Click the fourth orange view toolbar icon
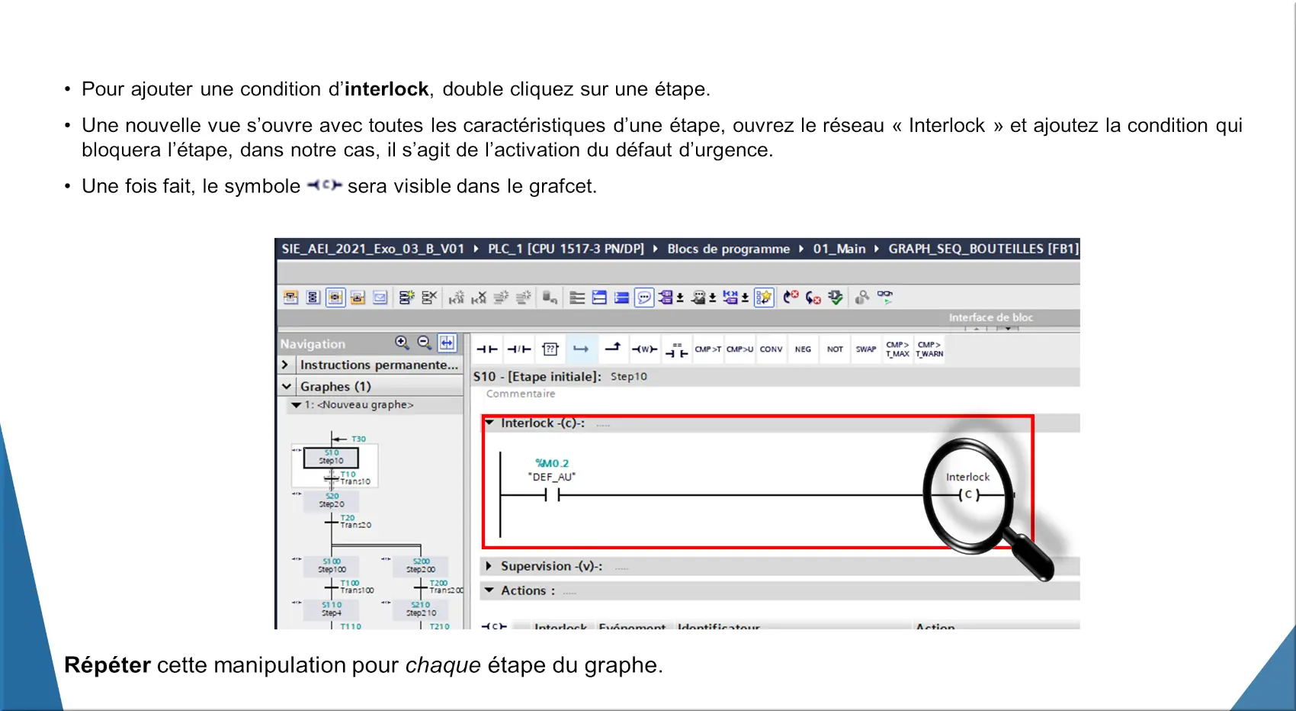 [358, 298]
